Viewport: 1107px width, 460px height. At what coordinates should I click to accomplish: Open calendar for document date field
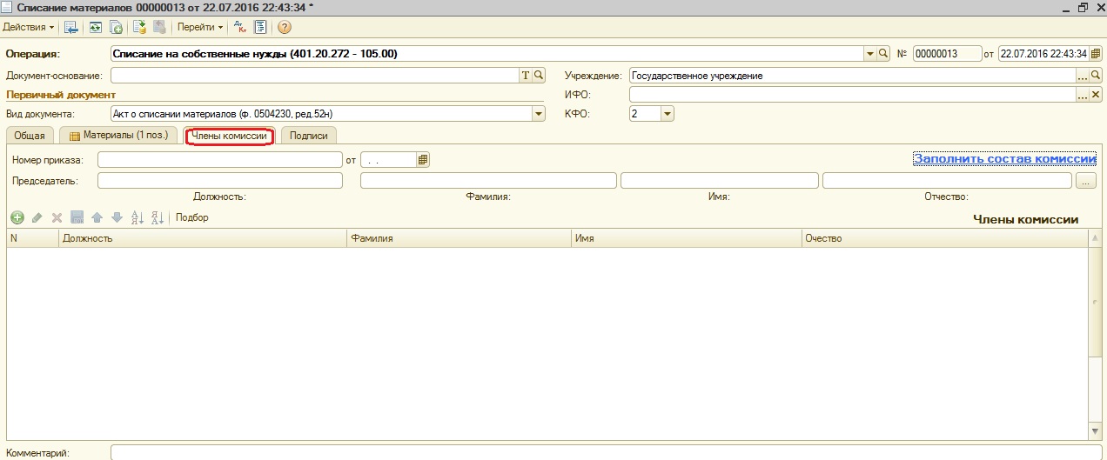tap(1095, 53)
